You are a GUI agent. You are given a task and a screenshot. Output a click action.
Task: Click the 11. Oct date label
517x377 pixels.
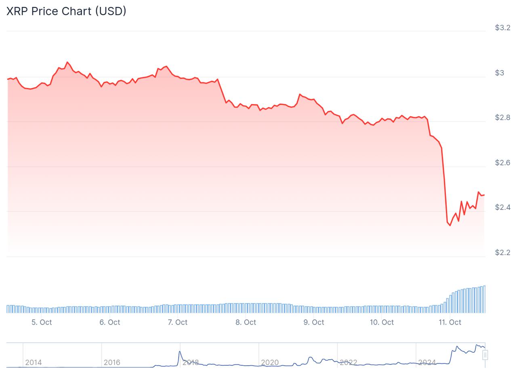pyautogui.click(x=450, y=322)
